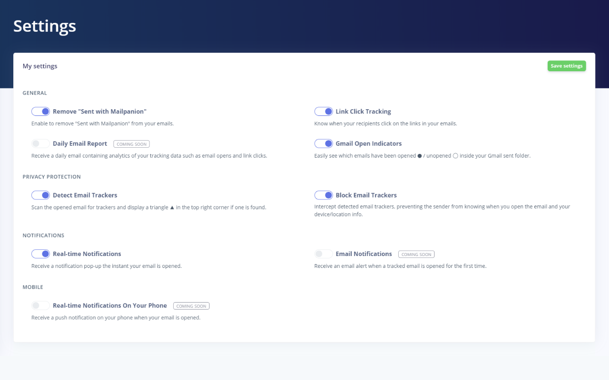Disable the Block Email Trackers switch
Viewport: 609px width, 380px height.
[x=324, y=195]
